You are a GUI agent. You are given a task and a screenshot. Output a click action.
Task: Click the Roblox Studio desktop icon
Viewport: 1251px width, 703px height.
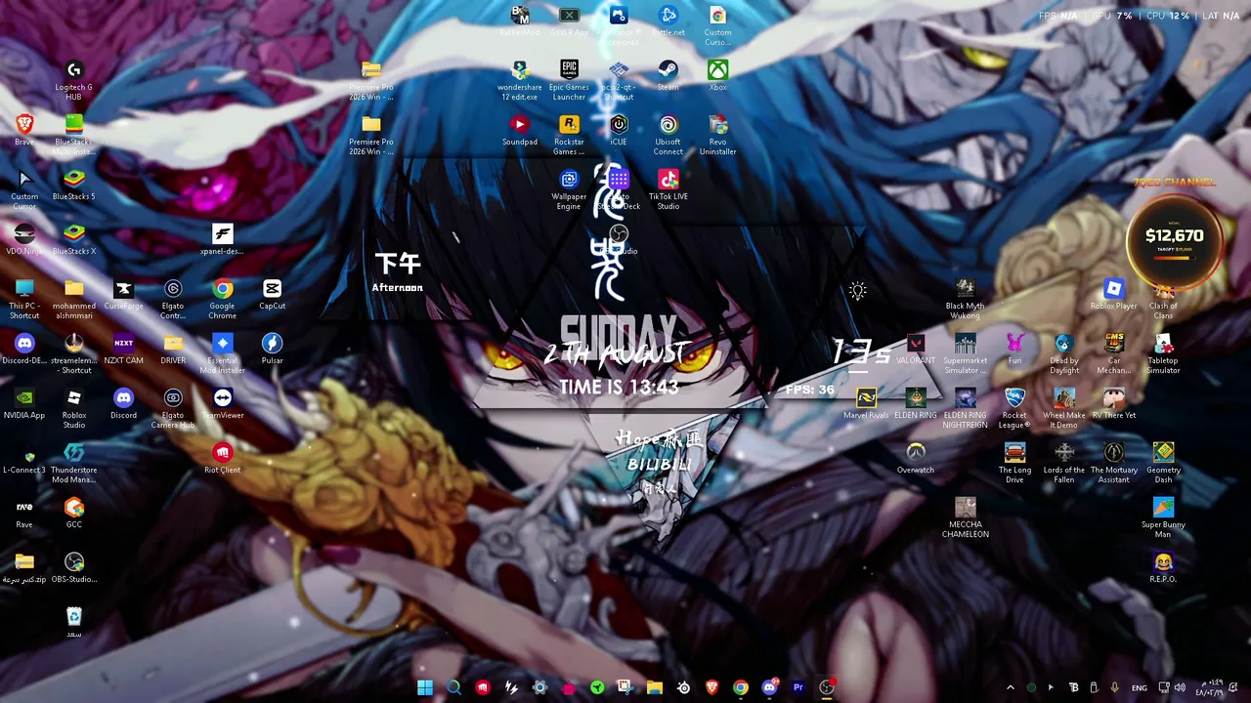tap(74, 408)
